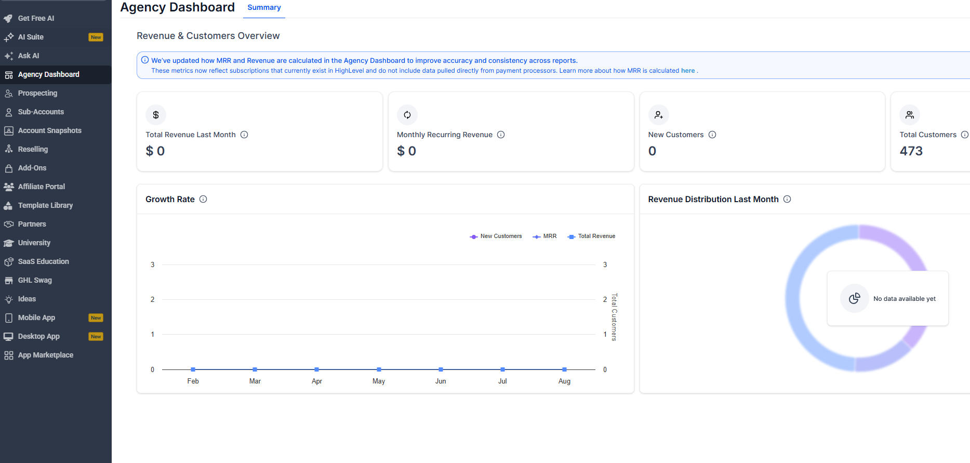
Task: Click the New badge next to Mobile App
Action: (x=96, y=318)
